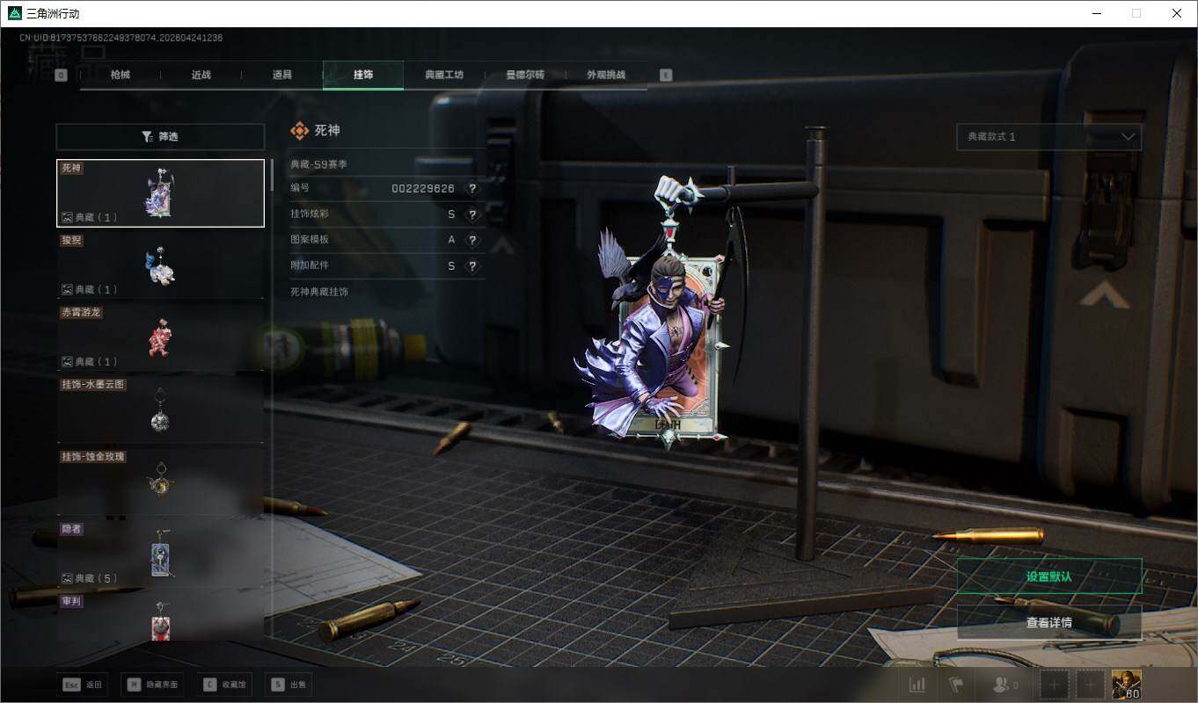Open the statistics bar chart icon
Viewport: 1198px width, 703px height.
pos(917,685)
